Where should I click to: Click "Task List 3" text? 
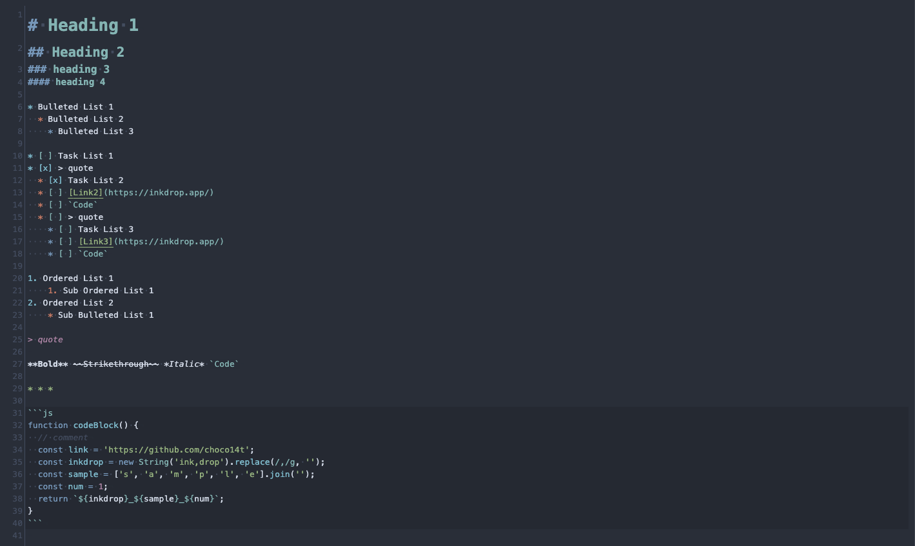click(106, 229)
